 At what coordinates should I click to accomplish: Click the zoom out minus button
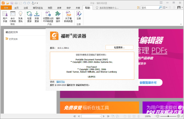pos(158,116)
